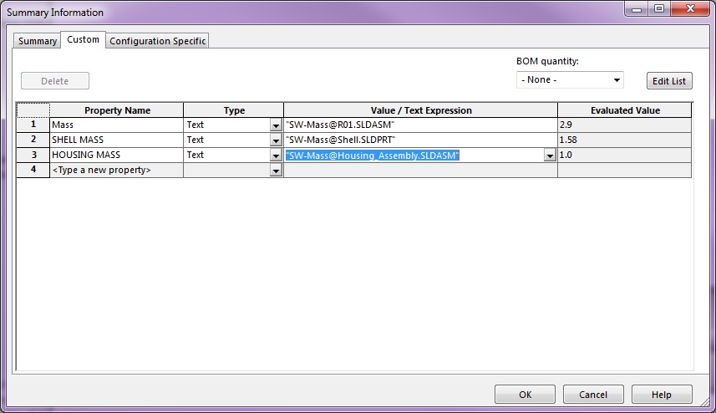
Task: Open value expression dropdown for HOUSING MASS
Action: pyautogui.click(x=550, y=156)
